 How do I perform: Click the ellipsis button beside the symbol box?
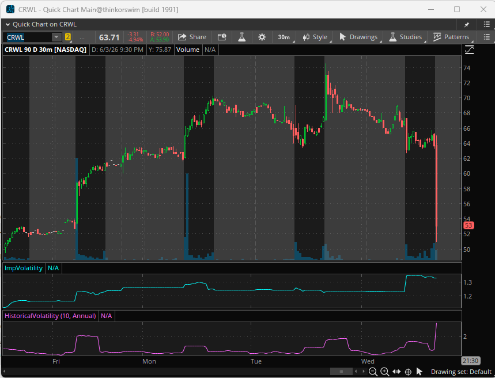(82, 37)
